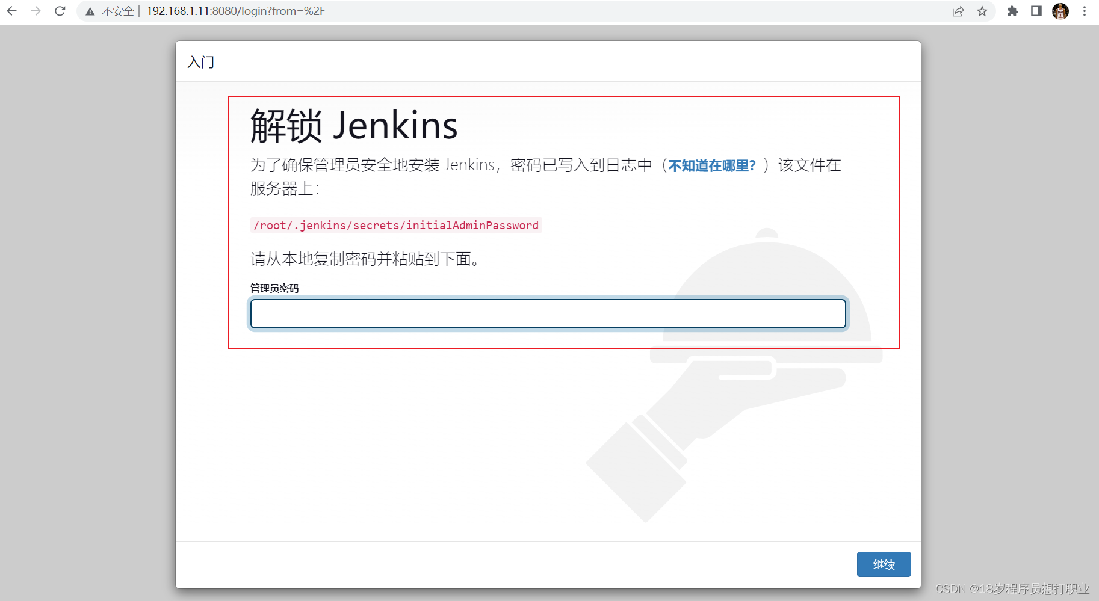Image resolution: width=1099 pixels, height=601 pixels.
Task: Open the Chrome three-dot menu
Action: 1085,11
